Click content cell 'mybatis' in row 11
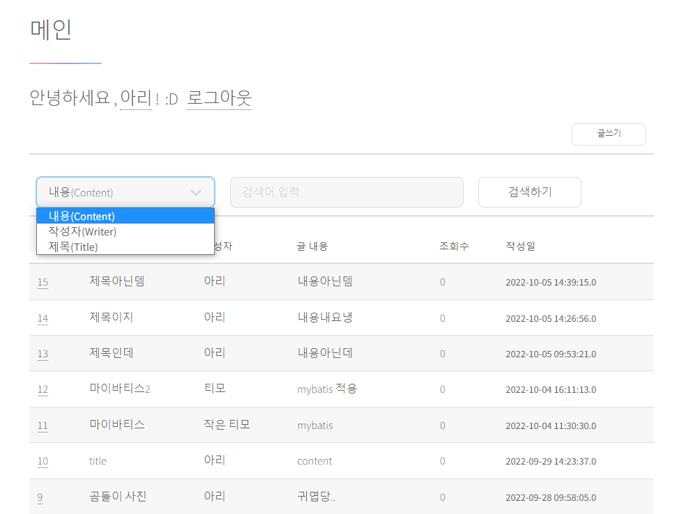 [x=315, y=426]
